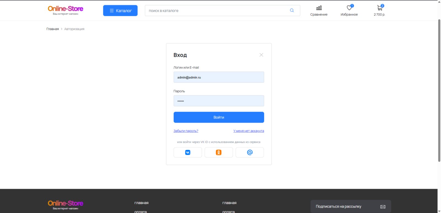Sign in with Mail.ru @ icon
The height and width of the screenshot is (213, 441).
coord(250,152)
